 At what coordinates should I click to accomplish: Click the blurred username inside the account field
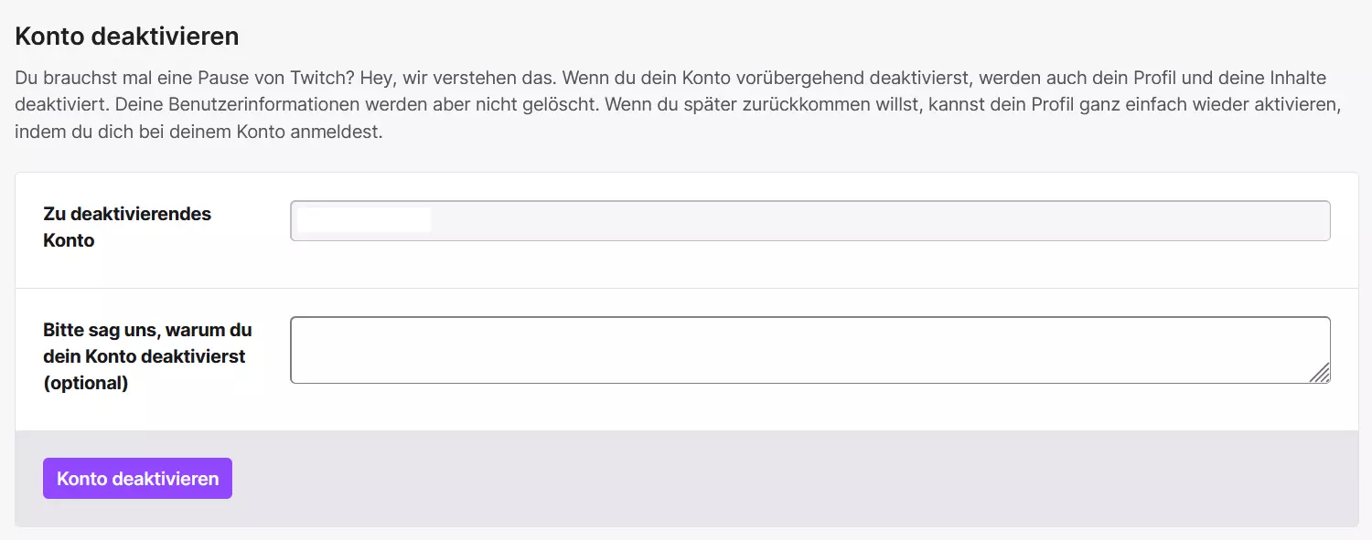[x=361, y=220]
